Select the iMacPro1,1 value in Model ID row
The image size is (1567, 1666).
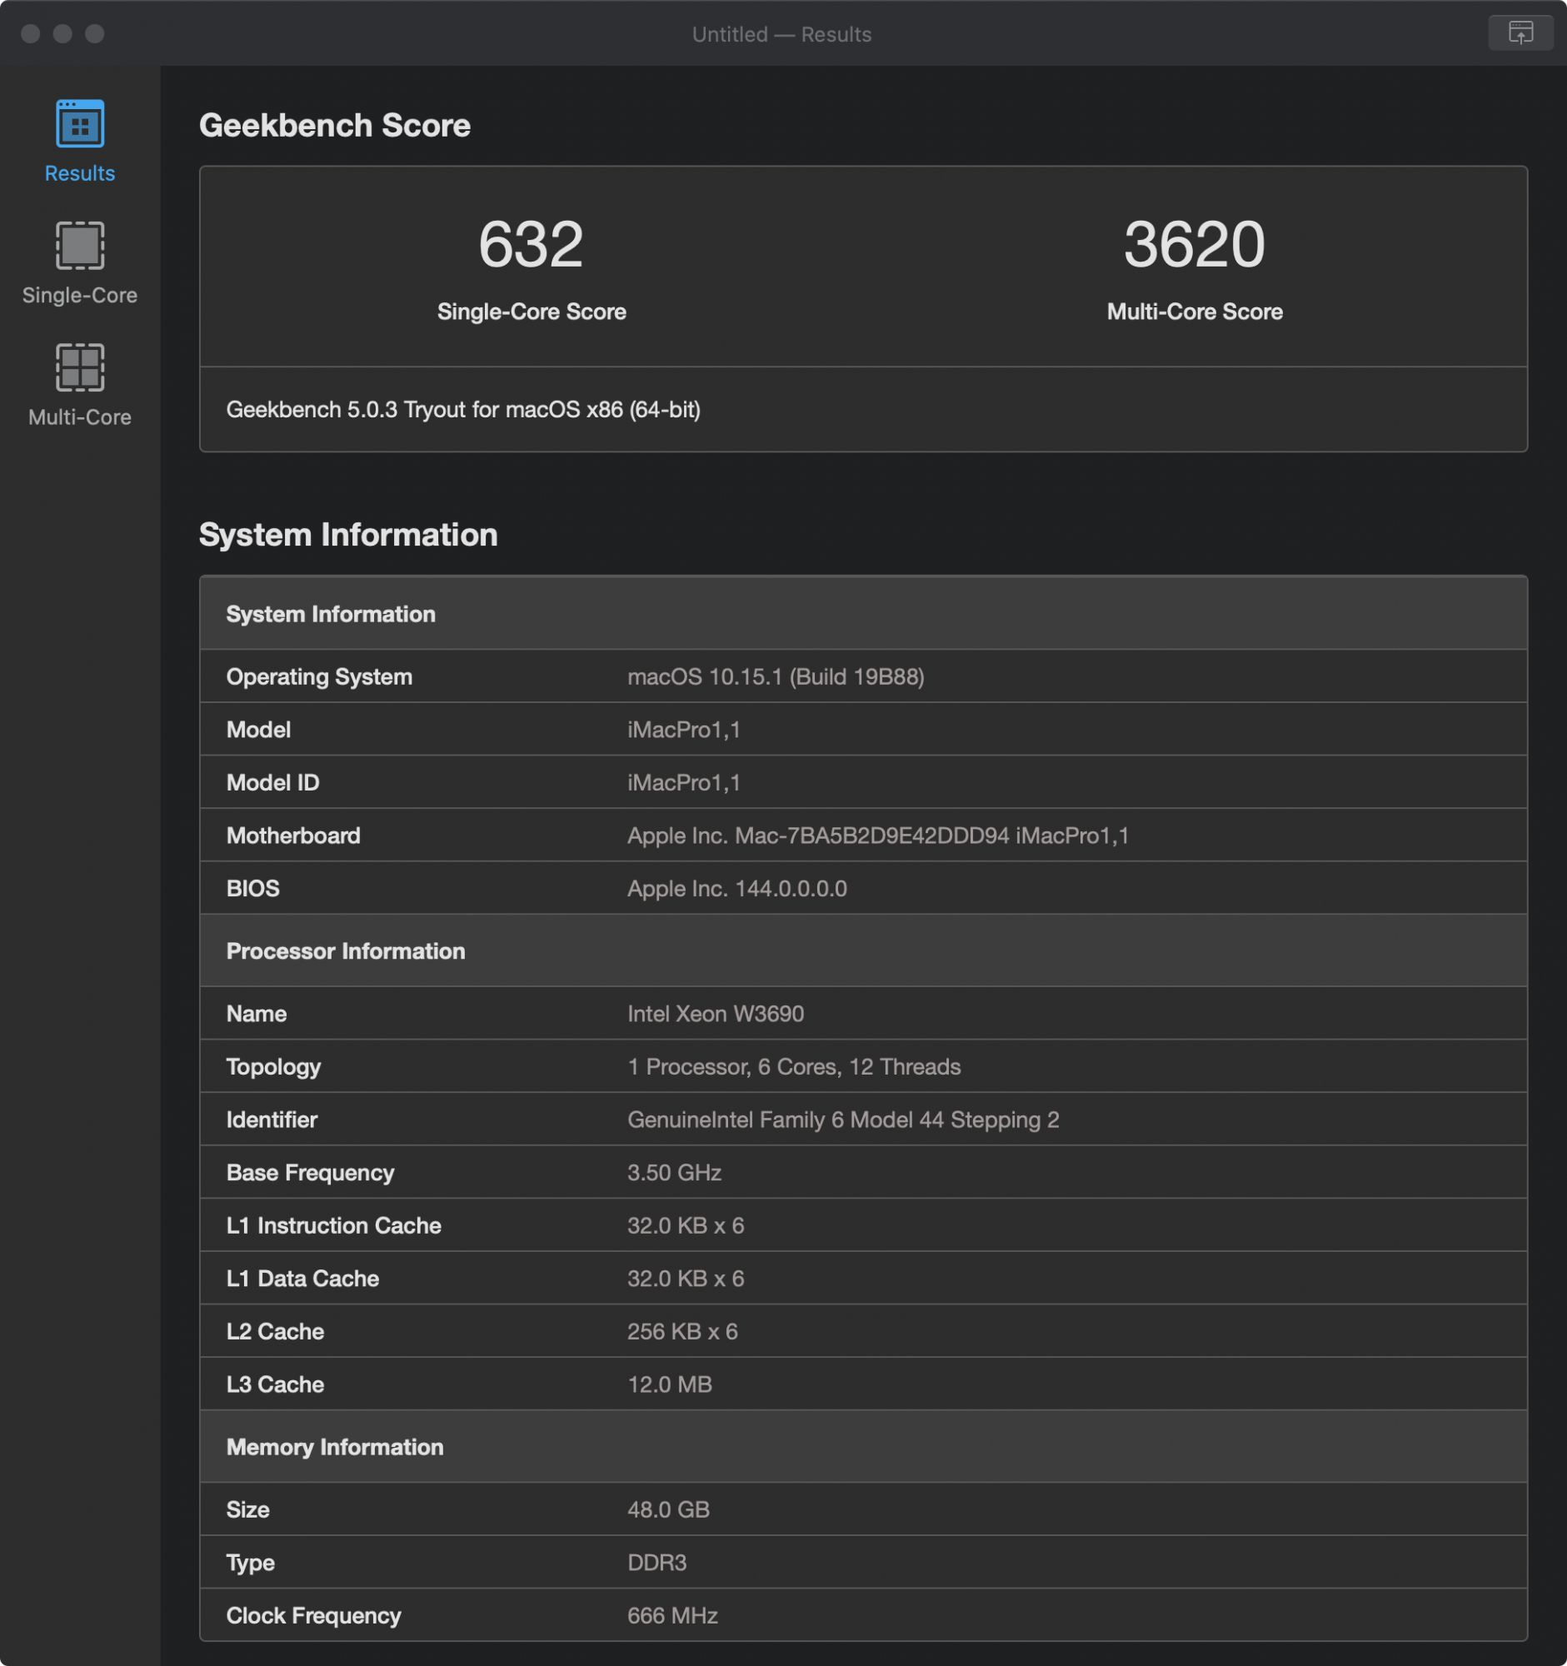pos(684,783)
